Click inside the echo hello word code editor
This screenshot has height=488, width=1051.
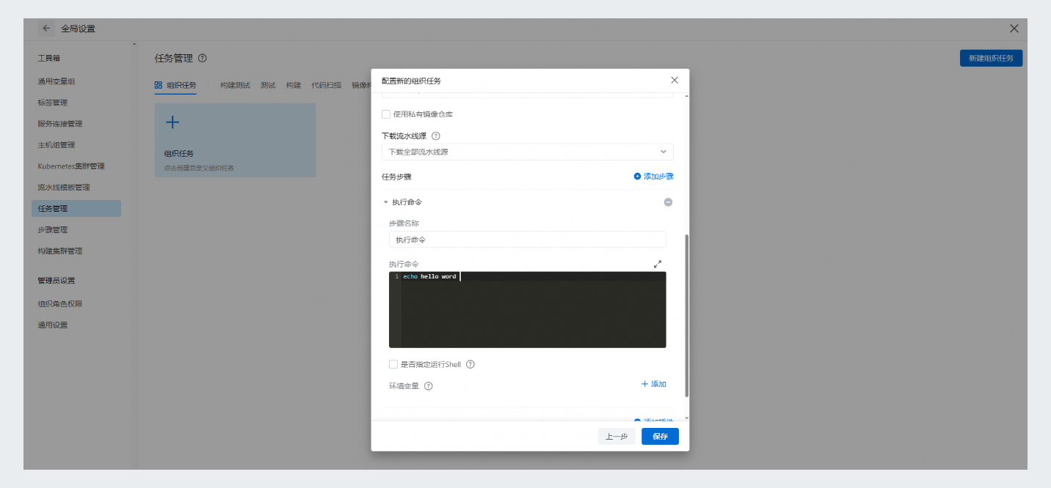point(527,310)
